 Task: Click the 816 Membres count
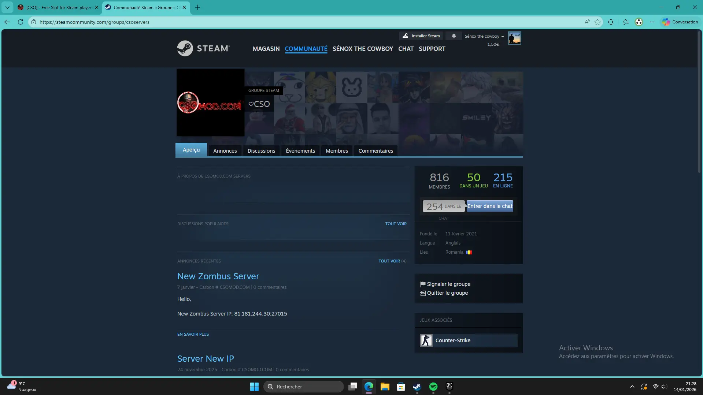(439, 181)
